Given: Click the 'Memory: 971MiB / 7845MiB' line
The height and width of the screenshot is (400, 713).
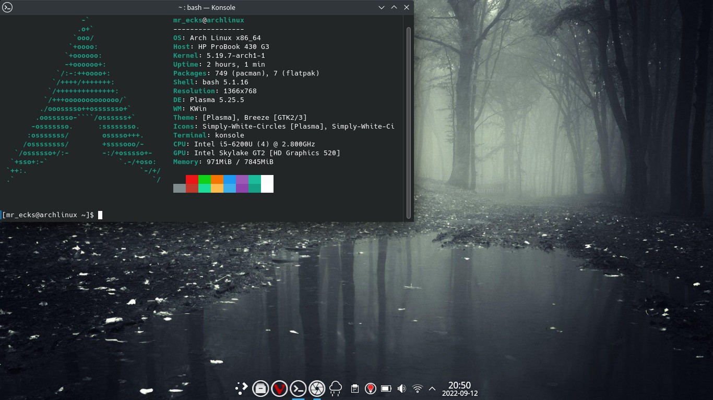Looking at the screenshot, I should pos(223,161).
